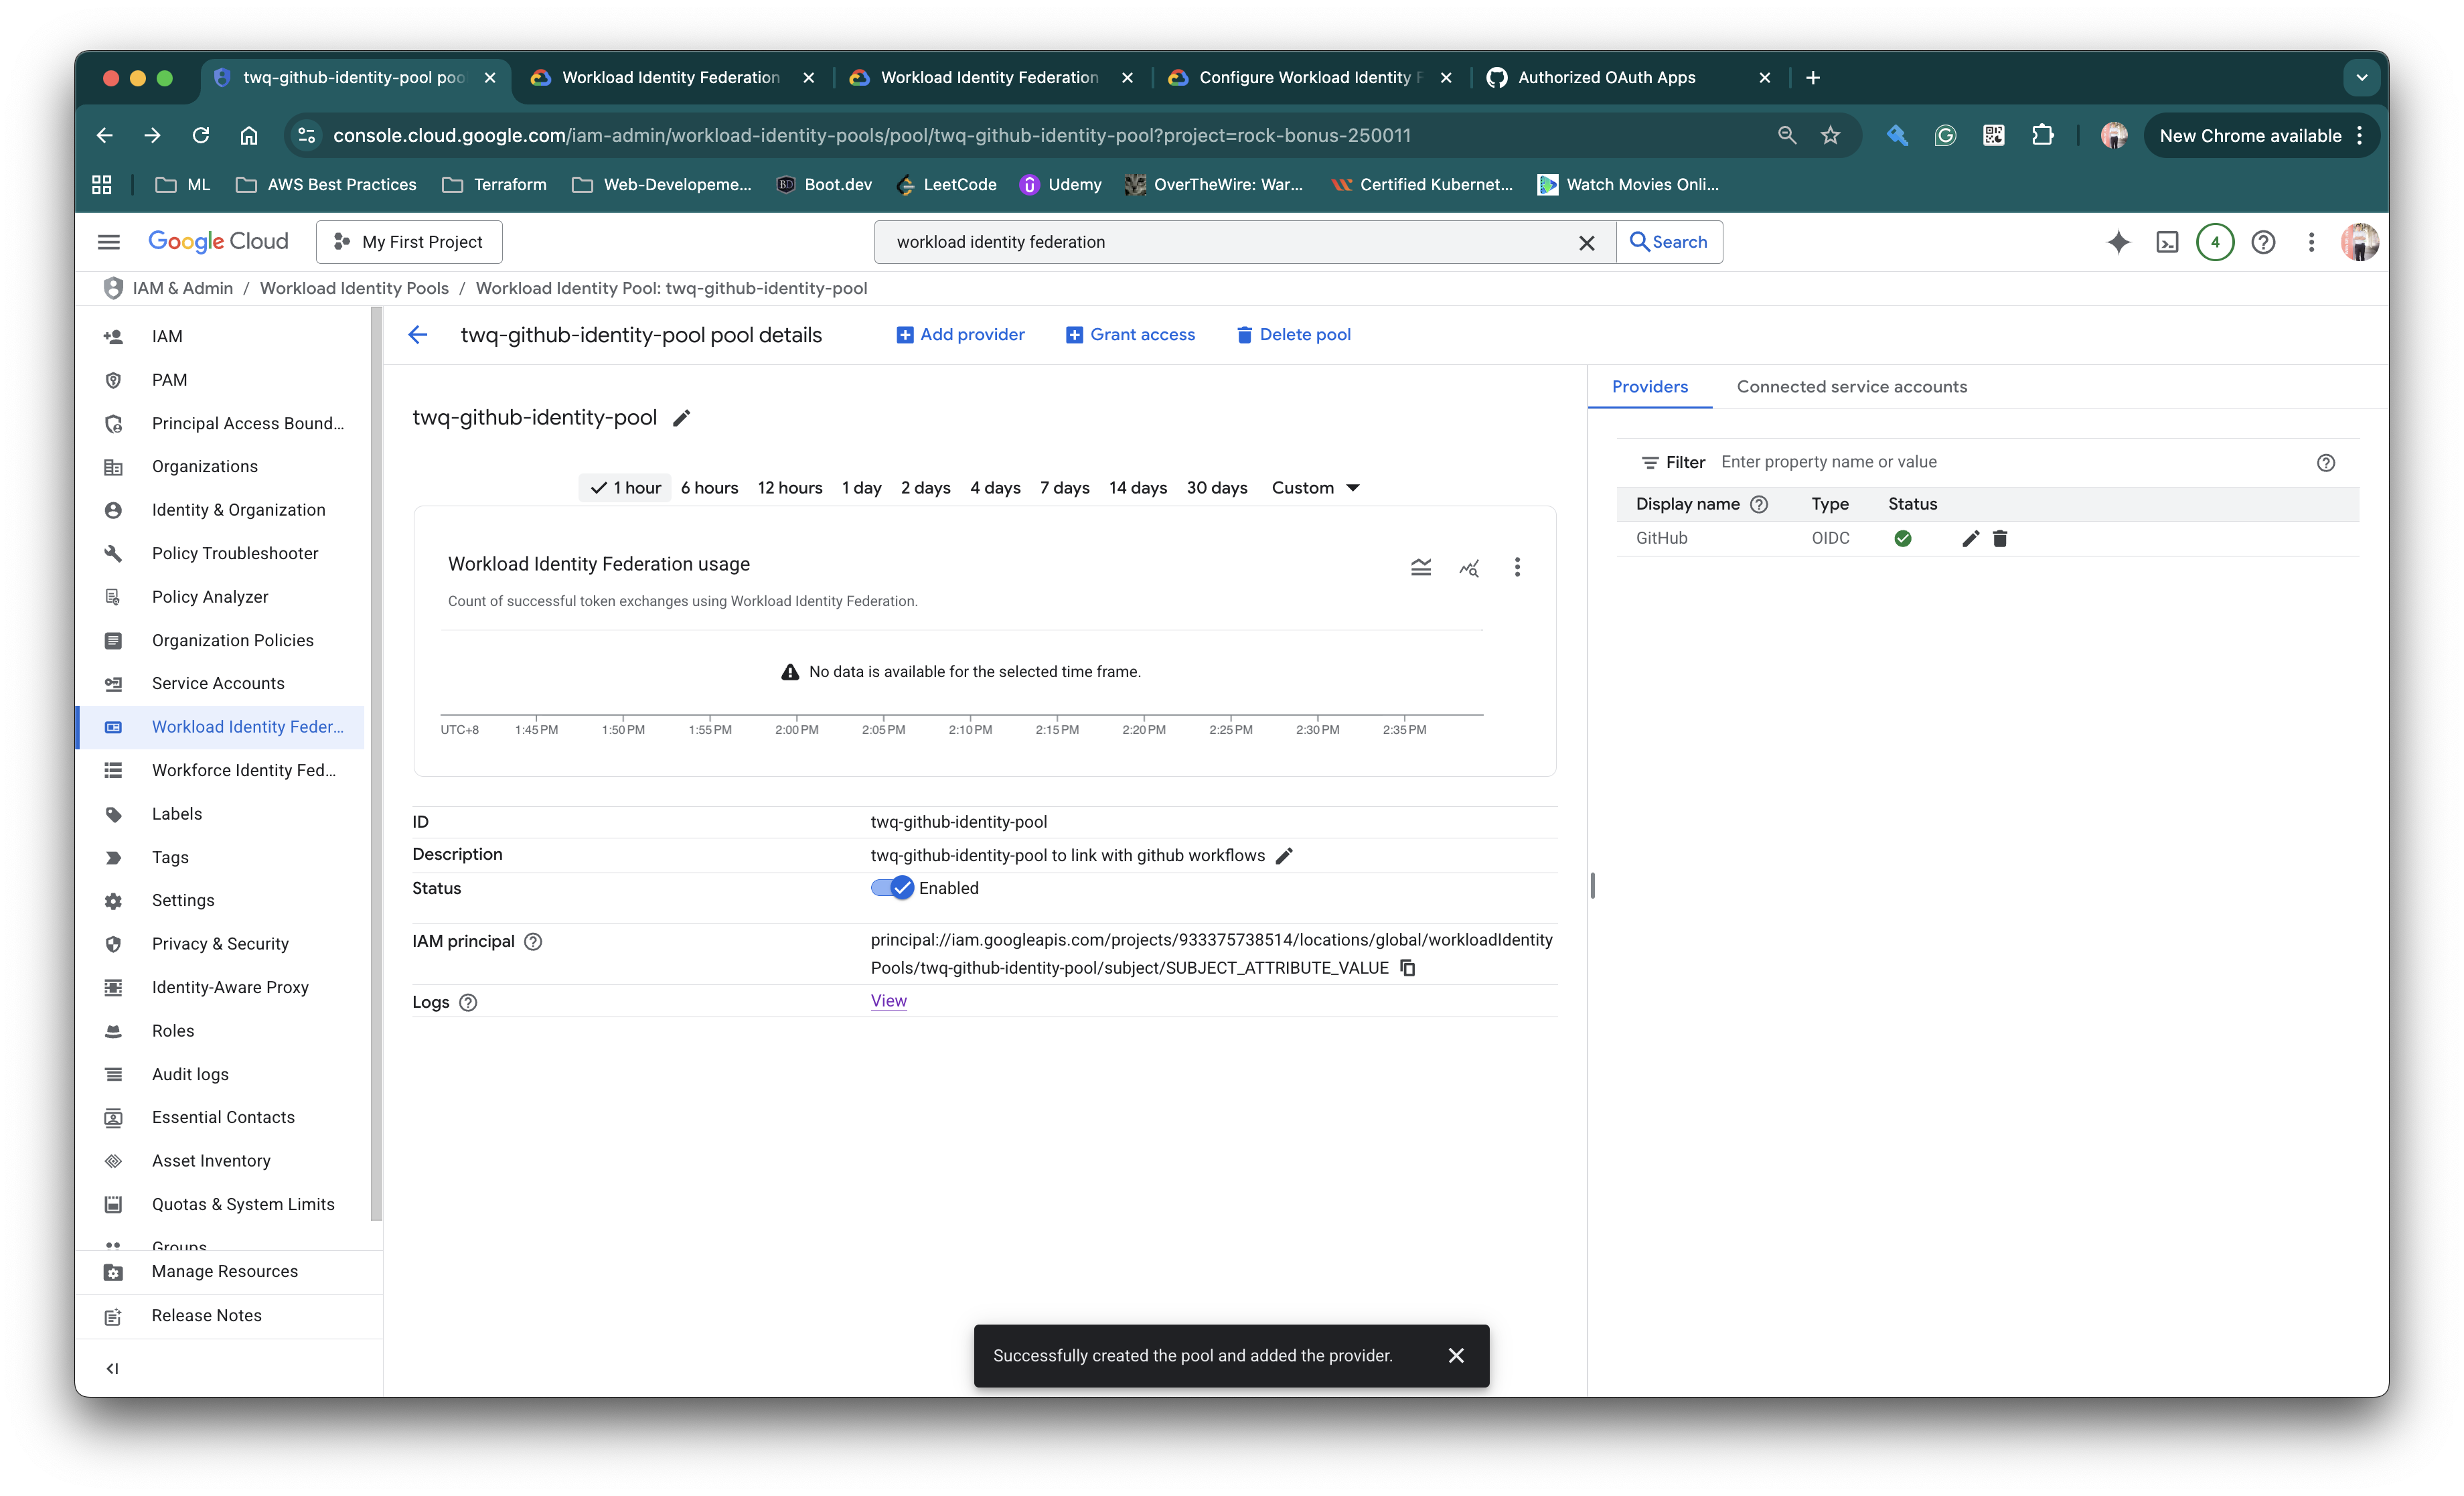Select the 6 hours time range

tap(709, 488)
